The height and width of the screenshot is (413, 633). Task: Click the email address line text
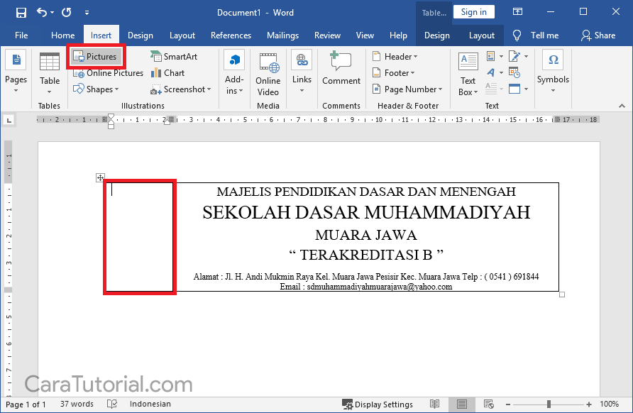365,287
